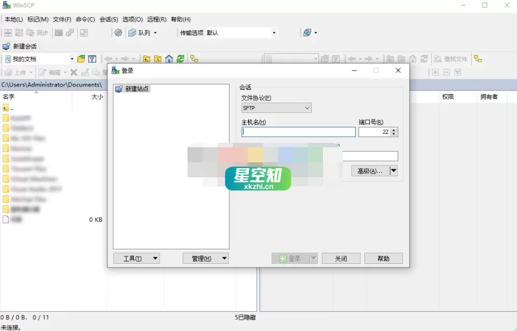The image size is (517, 331).
Task: Switch to the 新建会话 session tab
Action: click(20, 46)
